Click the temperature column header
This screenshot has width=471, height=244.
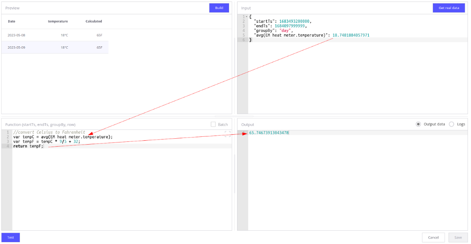58,21
